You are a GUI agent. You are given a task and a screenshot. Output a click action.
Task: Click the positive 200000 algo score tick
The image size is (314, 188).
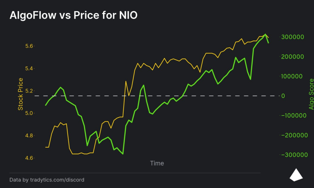(x=295, y=57)
